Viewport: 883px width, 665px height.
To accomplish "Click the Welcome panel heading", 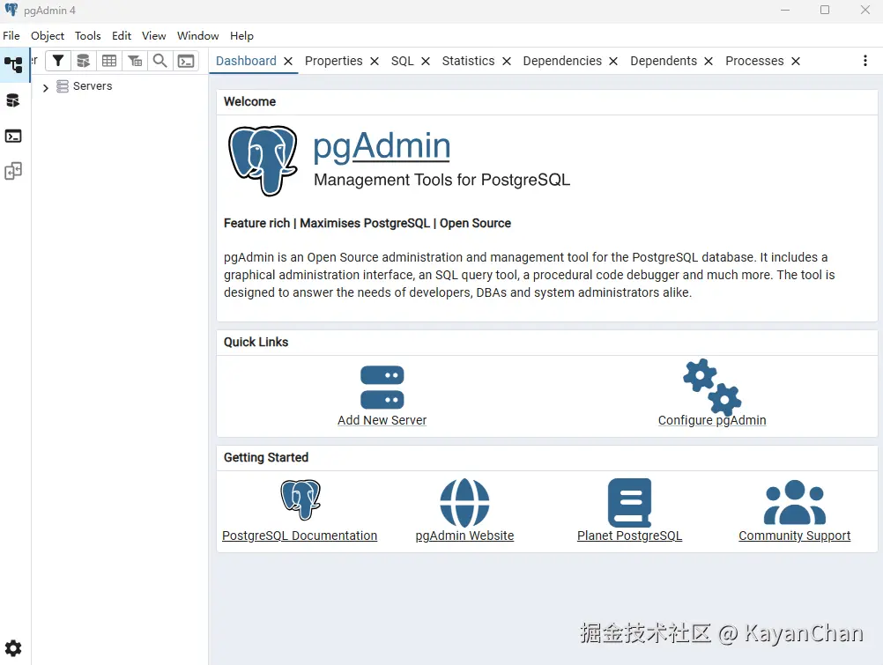I will [249, 101].
